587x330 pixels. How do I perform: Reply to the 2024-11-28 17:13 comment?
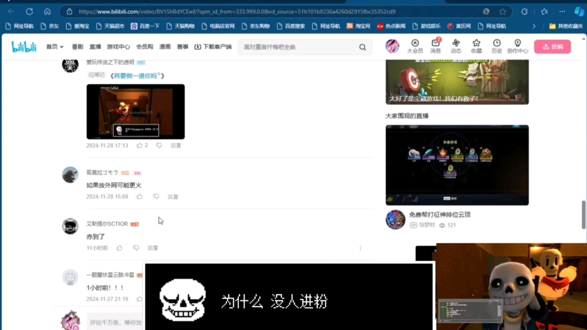[176, 145]
